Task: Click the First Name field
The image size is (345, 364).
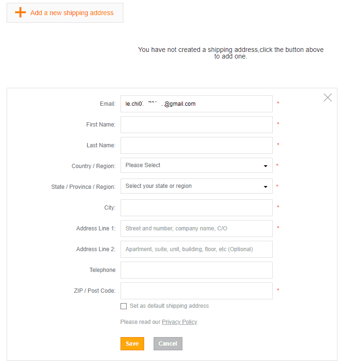Action: pos(196,125)
